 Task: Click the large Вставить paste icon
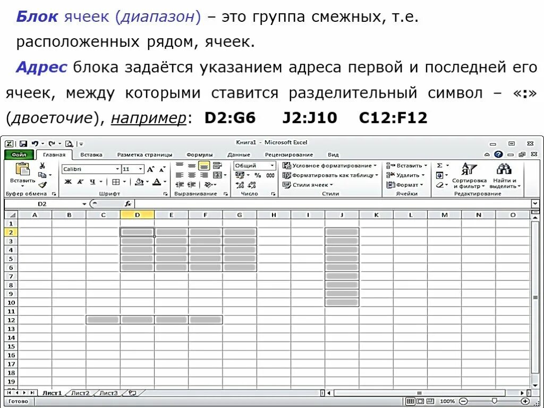(22, 169)
